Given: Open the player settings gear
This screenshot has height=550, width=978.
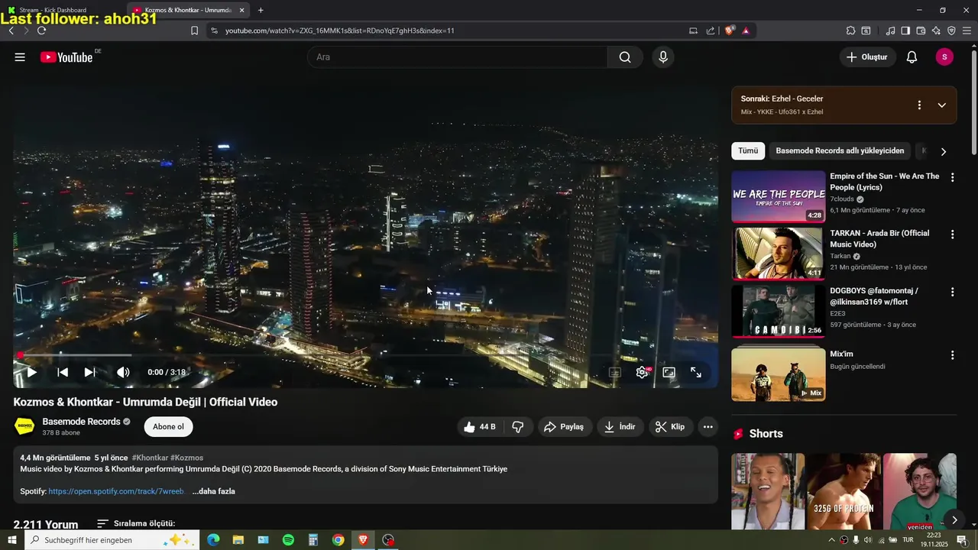Looking at the screenshot, I should click(x=643, y=373).
